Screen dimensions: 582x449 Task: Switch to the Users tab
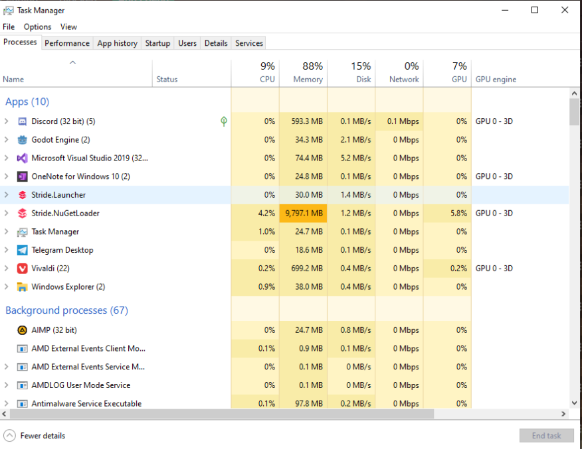(x=187, y=43)
